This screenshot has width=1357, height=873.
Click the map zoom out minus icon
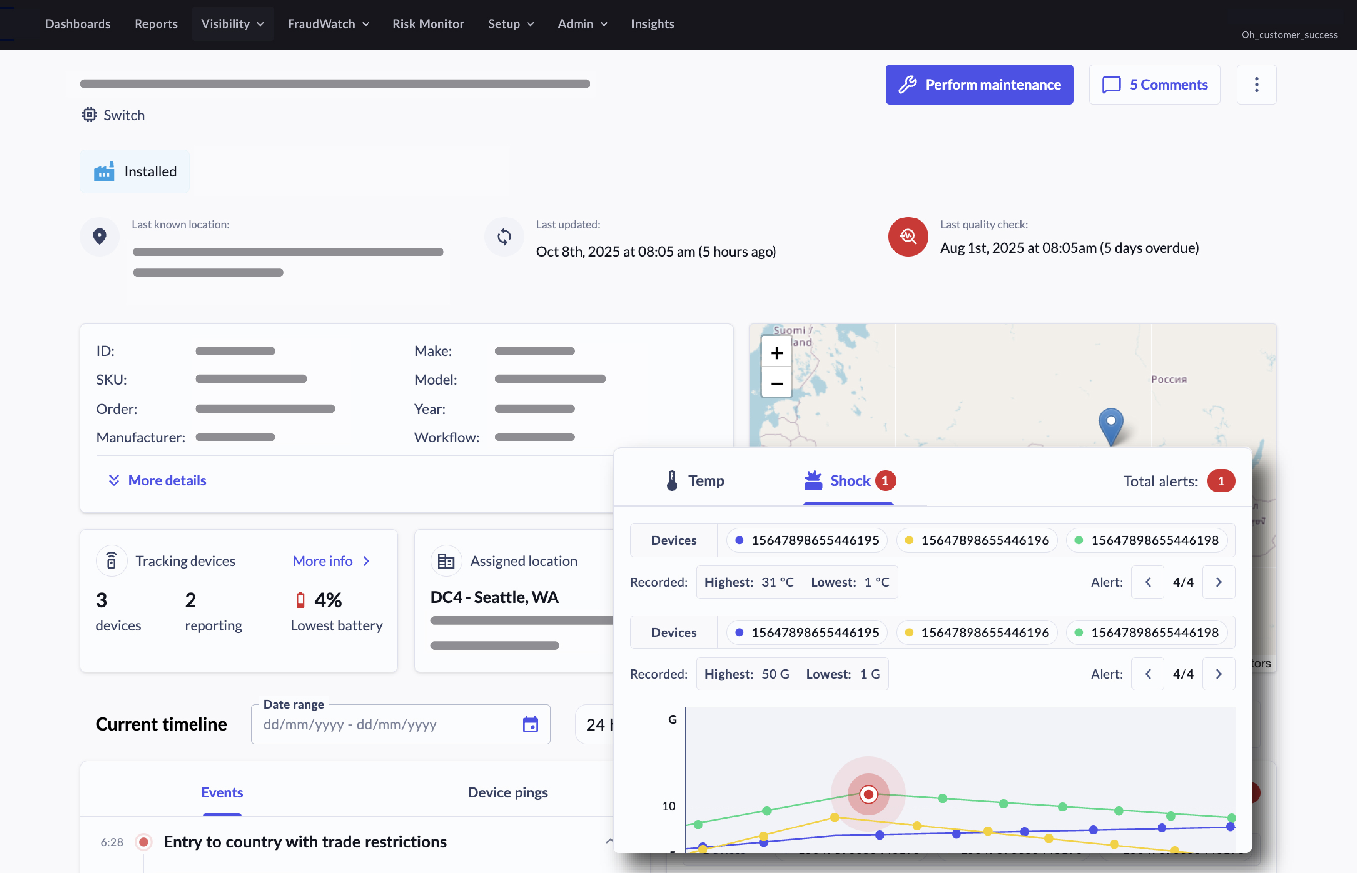[776, 383]
